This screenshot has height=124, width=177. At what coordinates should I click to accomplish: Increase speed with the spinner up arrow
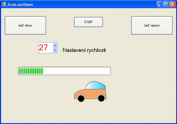(55, 45)
